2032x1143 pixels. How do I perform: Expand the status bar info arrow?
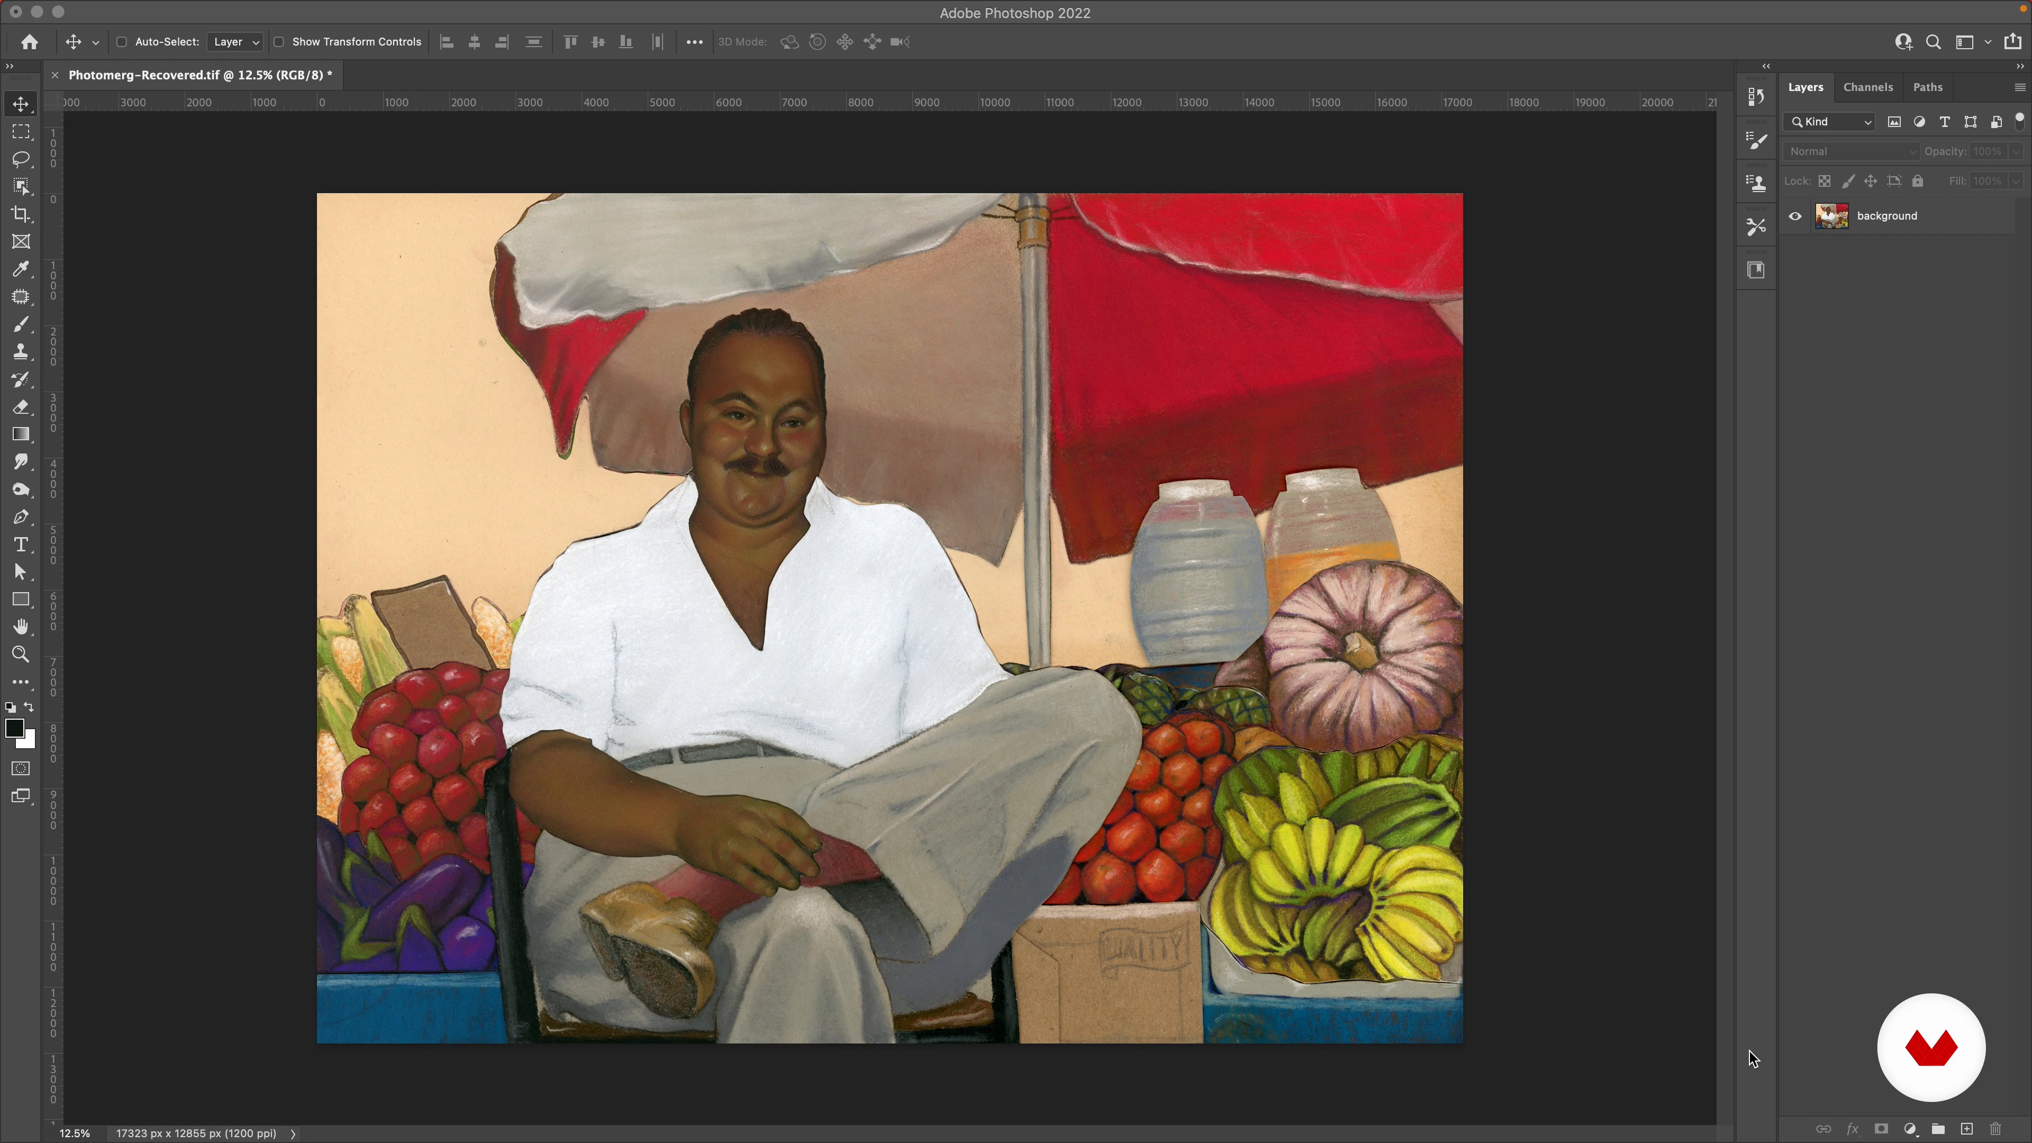tap(293, 1133)
